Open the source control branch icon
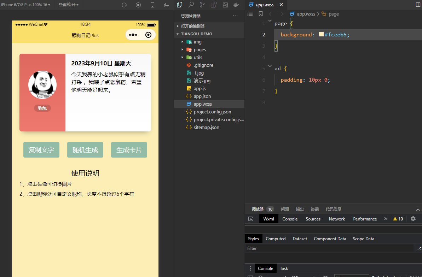This screenshot has height=277, width=422. point(202,5)
